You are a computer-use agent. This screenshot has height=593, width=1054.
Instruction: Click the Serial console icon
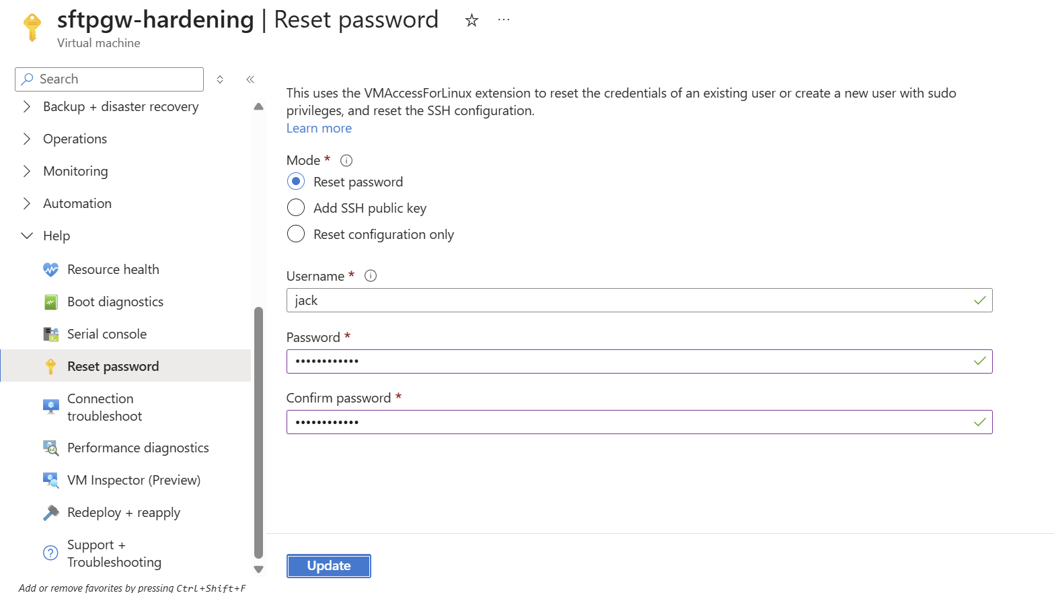(x=50, y=335)
